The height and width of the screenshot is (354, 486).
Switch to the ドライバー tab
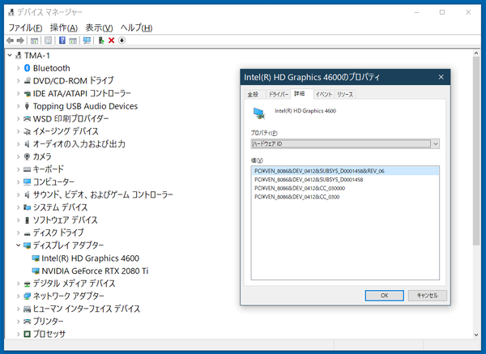pos(279,94)
